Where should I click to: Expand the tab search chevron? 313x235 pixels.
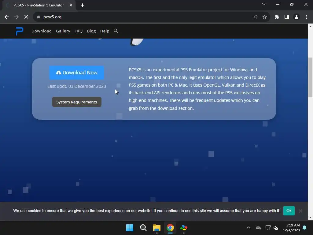[264, 4]
